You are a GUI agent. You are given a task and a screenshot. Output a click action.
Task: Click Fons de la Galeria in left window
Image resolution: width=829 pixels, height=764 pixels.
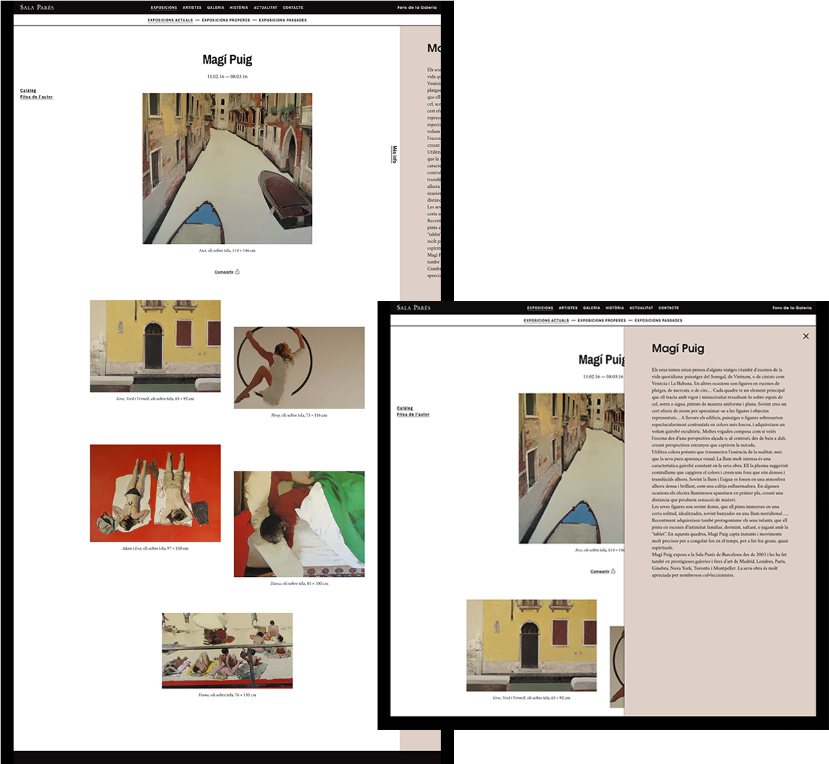[417, 8]
